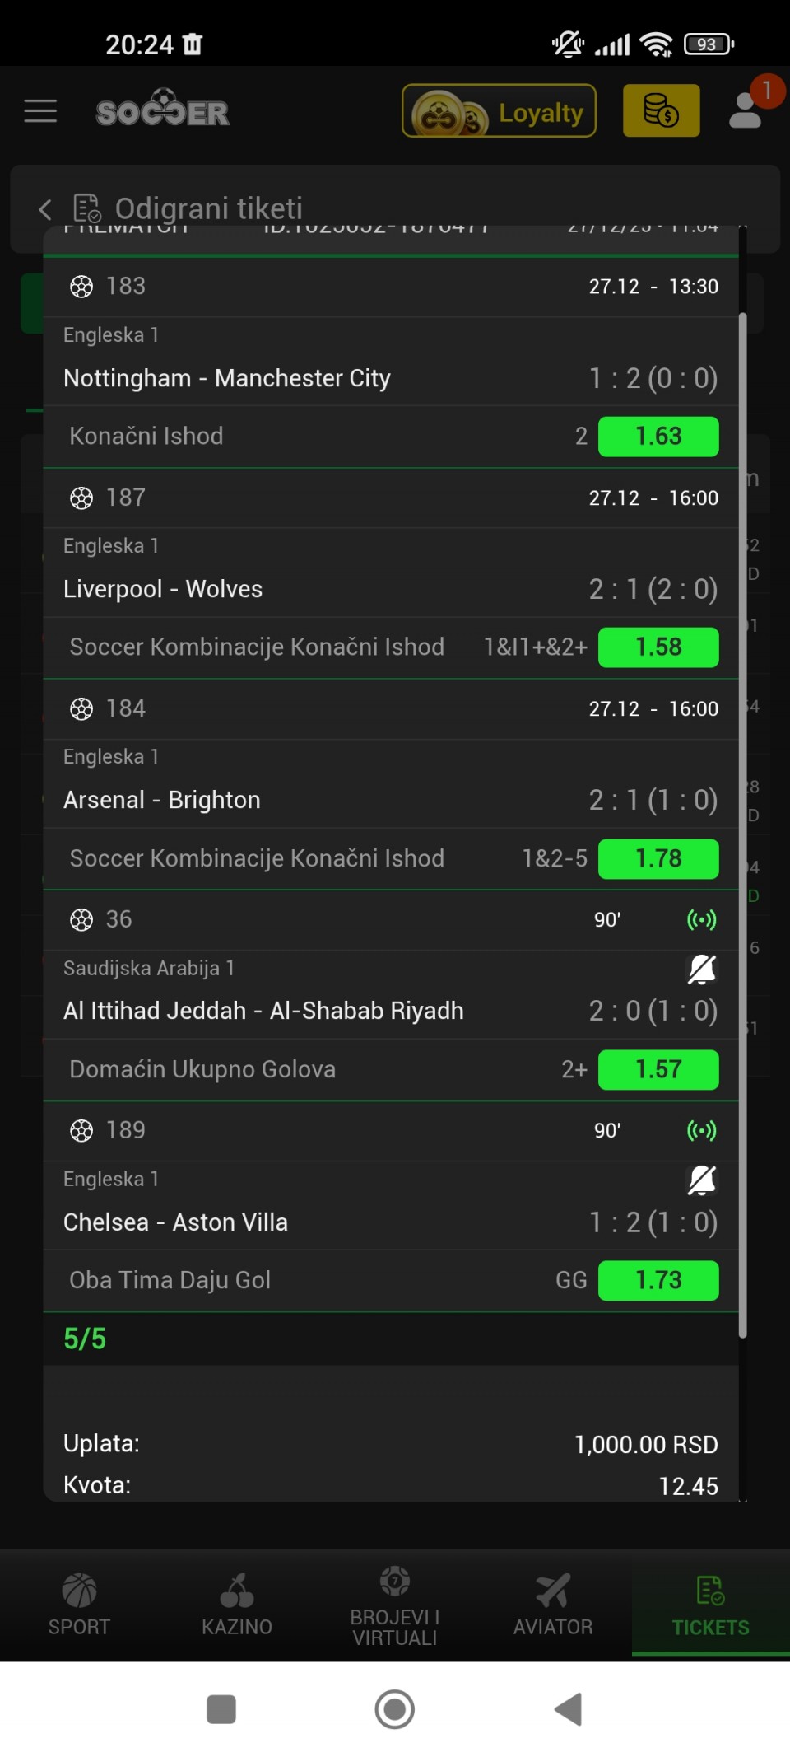Viewport: 790px width, 1757px height.
Task: Tap live indicator for Al Ittihad match
Action: click(x=701, y=919)
